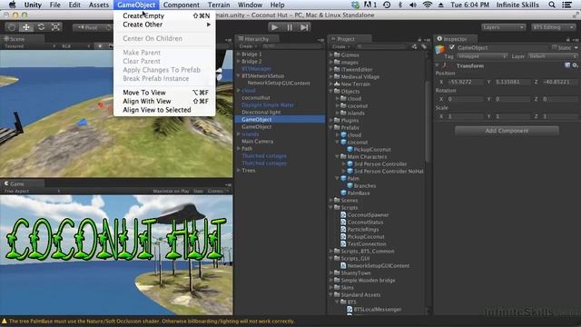Open Transform component help book icon
Screen dimensions: 581x327
tap(567, 65)
